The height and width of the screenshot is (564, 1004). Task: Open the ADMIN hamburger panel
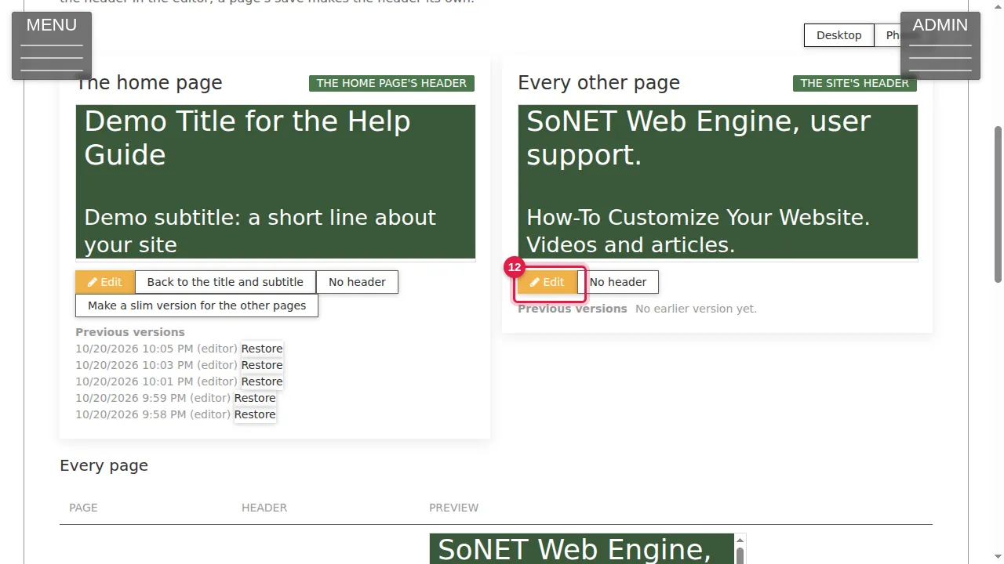coord(940,45)
